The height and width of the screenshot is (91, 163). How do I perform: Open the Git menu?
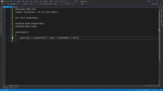(x=15, y=1)
